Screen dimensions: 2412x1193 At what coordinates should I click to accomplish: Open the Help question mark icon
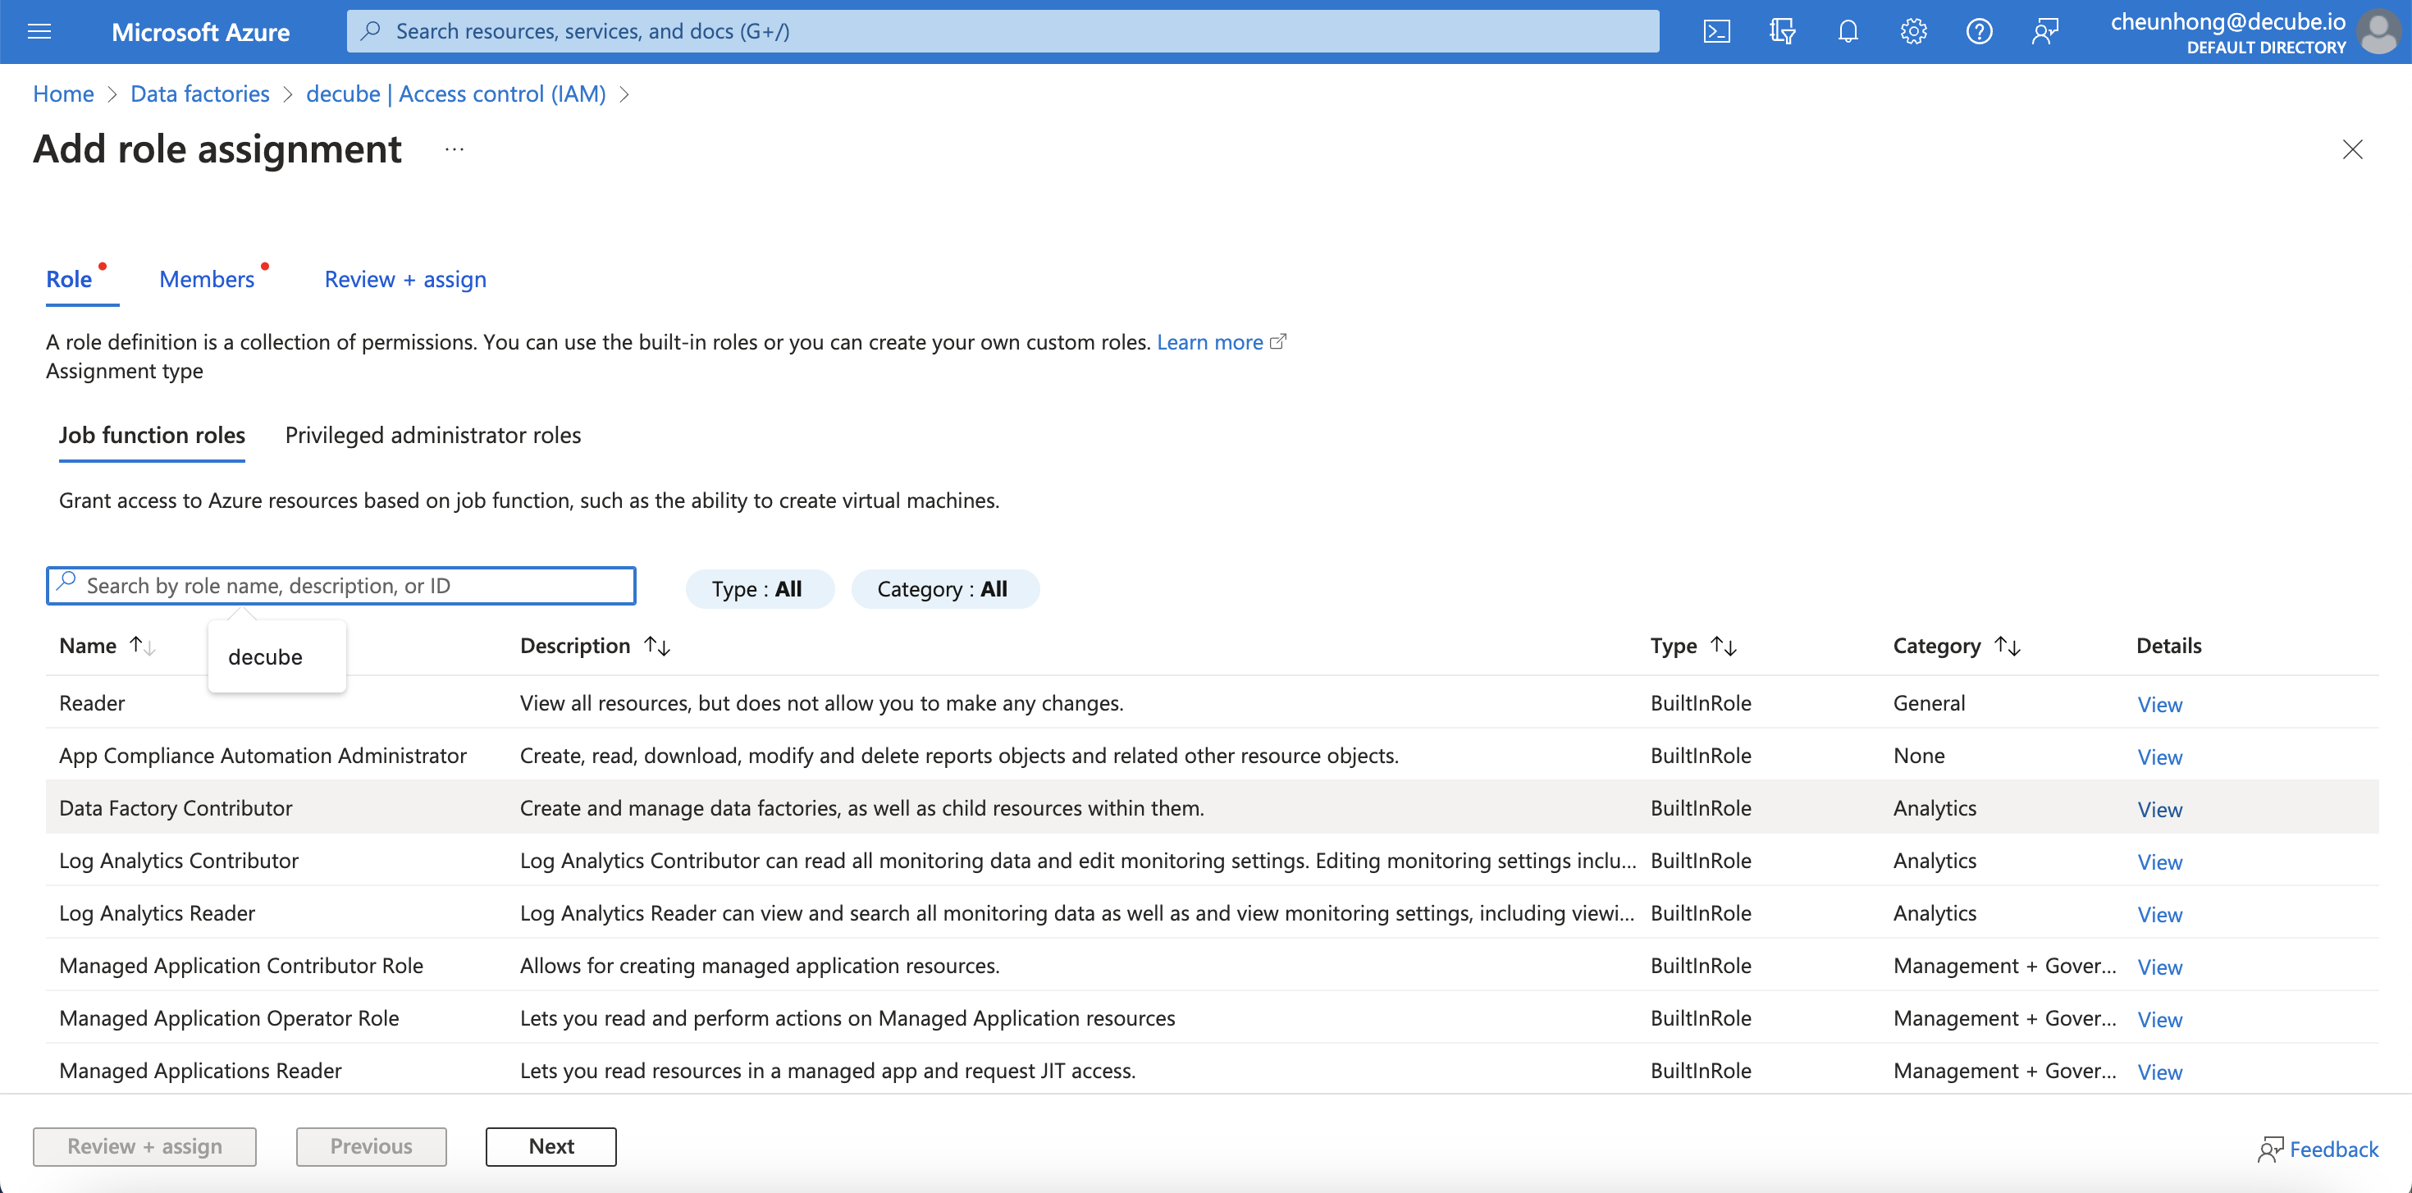pos(1977,32)
